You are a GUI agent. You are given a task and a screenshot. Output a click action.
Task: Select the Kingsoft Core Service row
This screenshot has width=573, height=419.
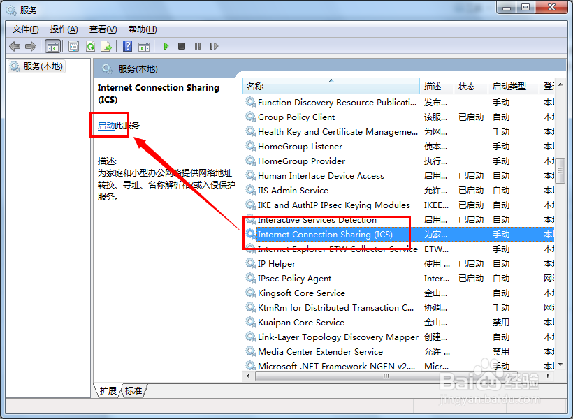tap(399, 293)
